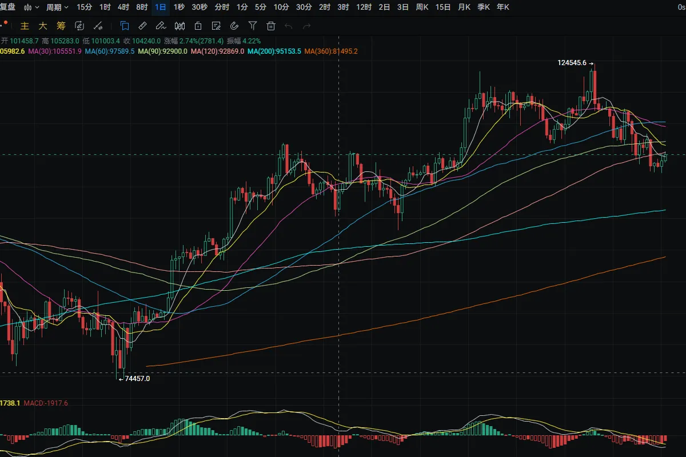The image size is (686, 457).
Task: Select the 4时 timeframe
Action: click(123, 7)
